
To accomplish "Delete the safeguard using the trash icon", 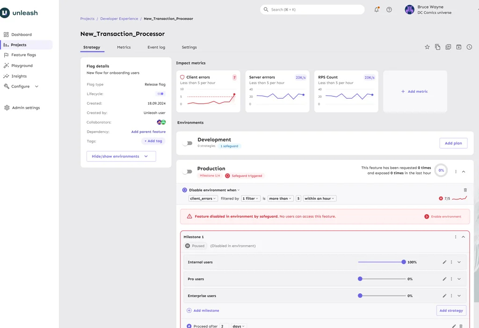I will pos(465,190).
